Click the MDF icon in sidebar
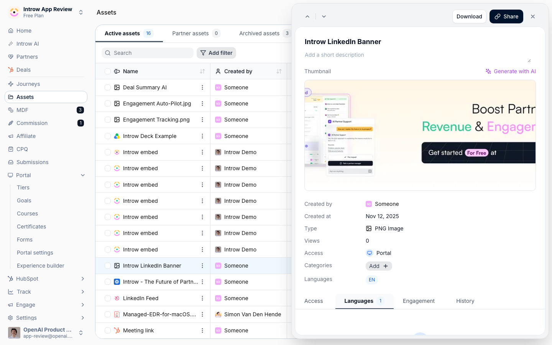 tap(11, 110)
